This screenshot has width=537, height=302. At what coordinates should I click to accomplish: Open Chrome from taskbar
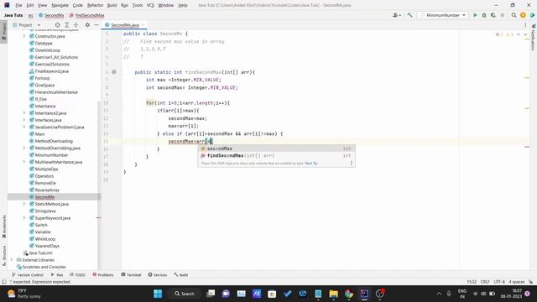[x=349, y=294]
